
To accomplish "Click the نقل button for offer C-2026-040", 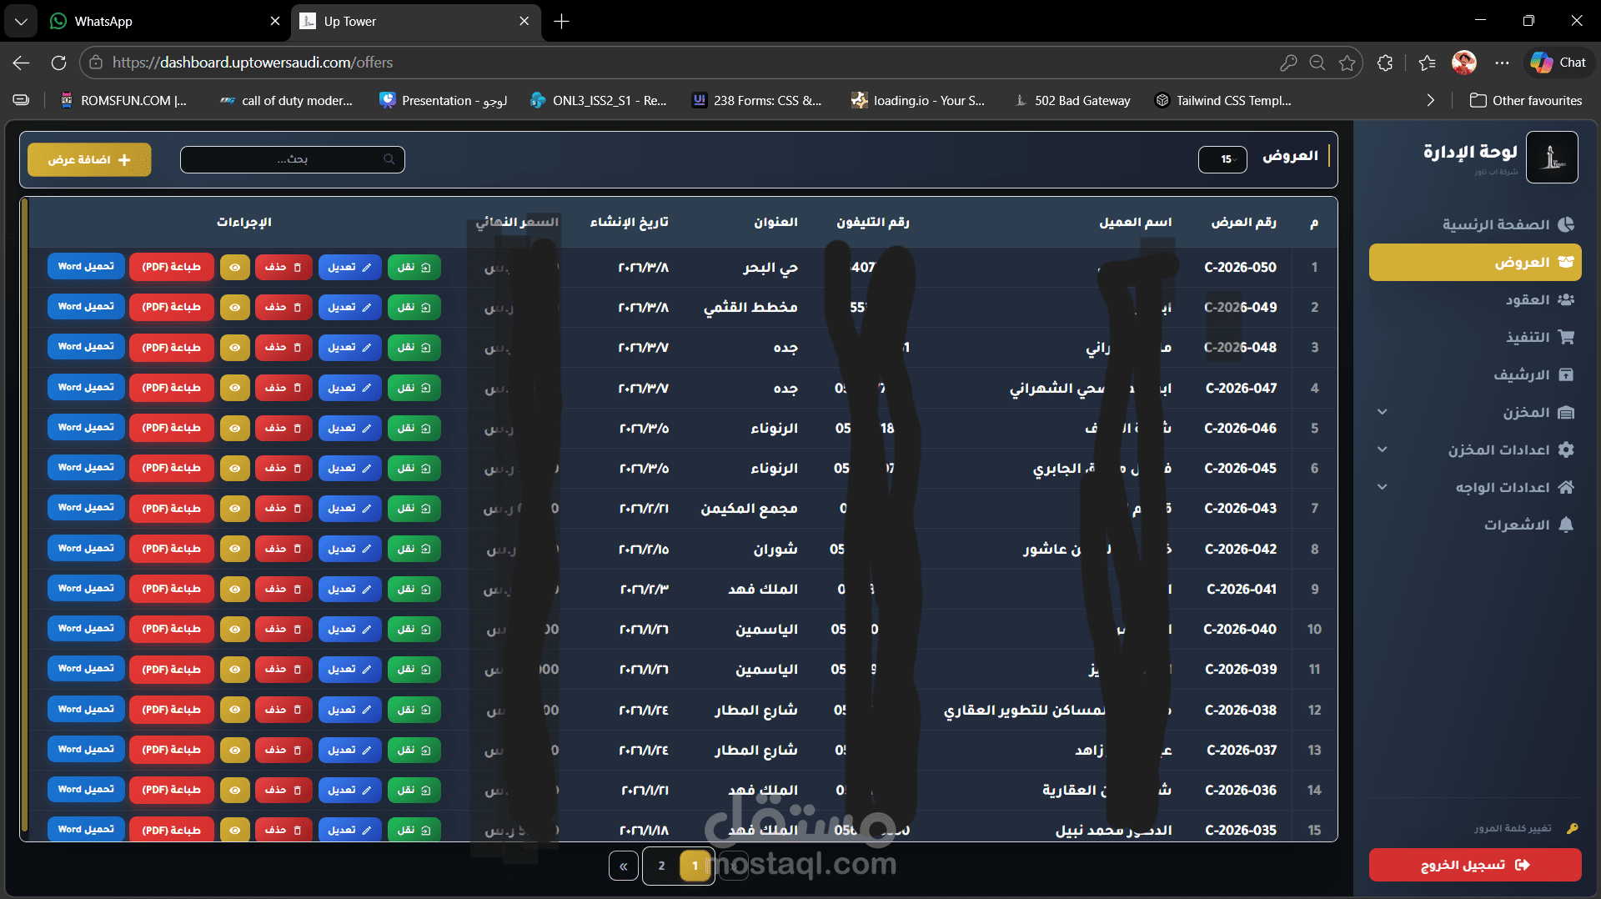I will coord(414,629).
